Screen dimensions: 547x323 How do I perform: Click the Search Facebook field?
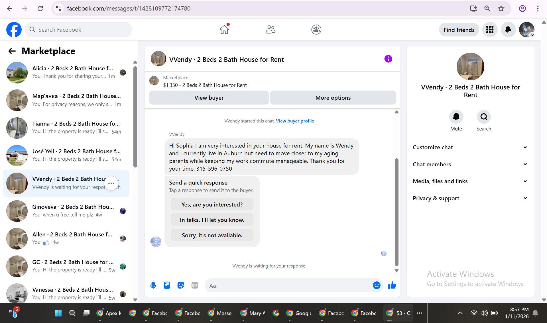point(78,30)
